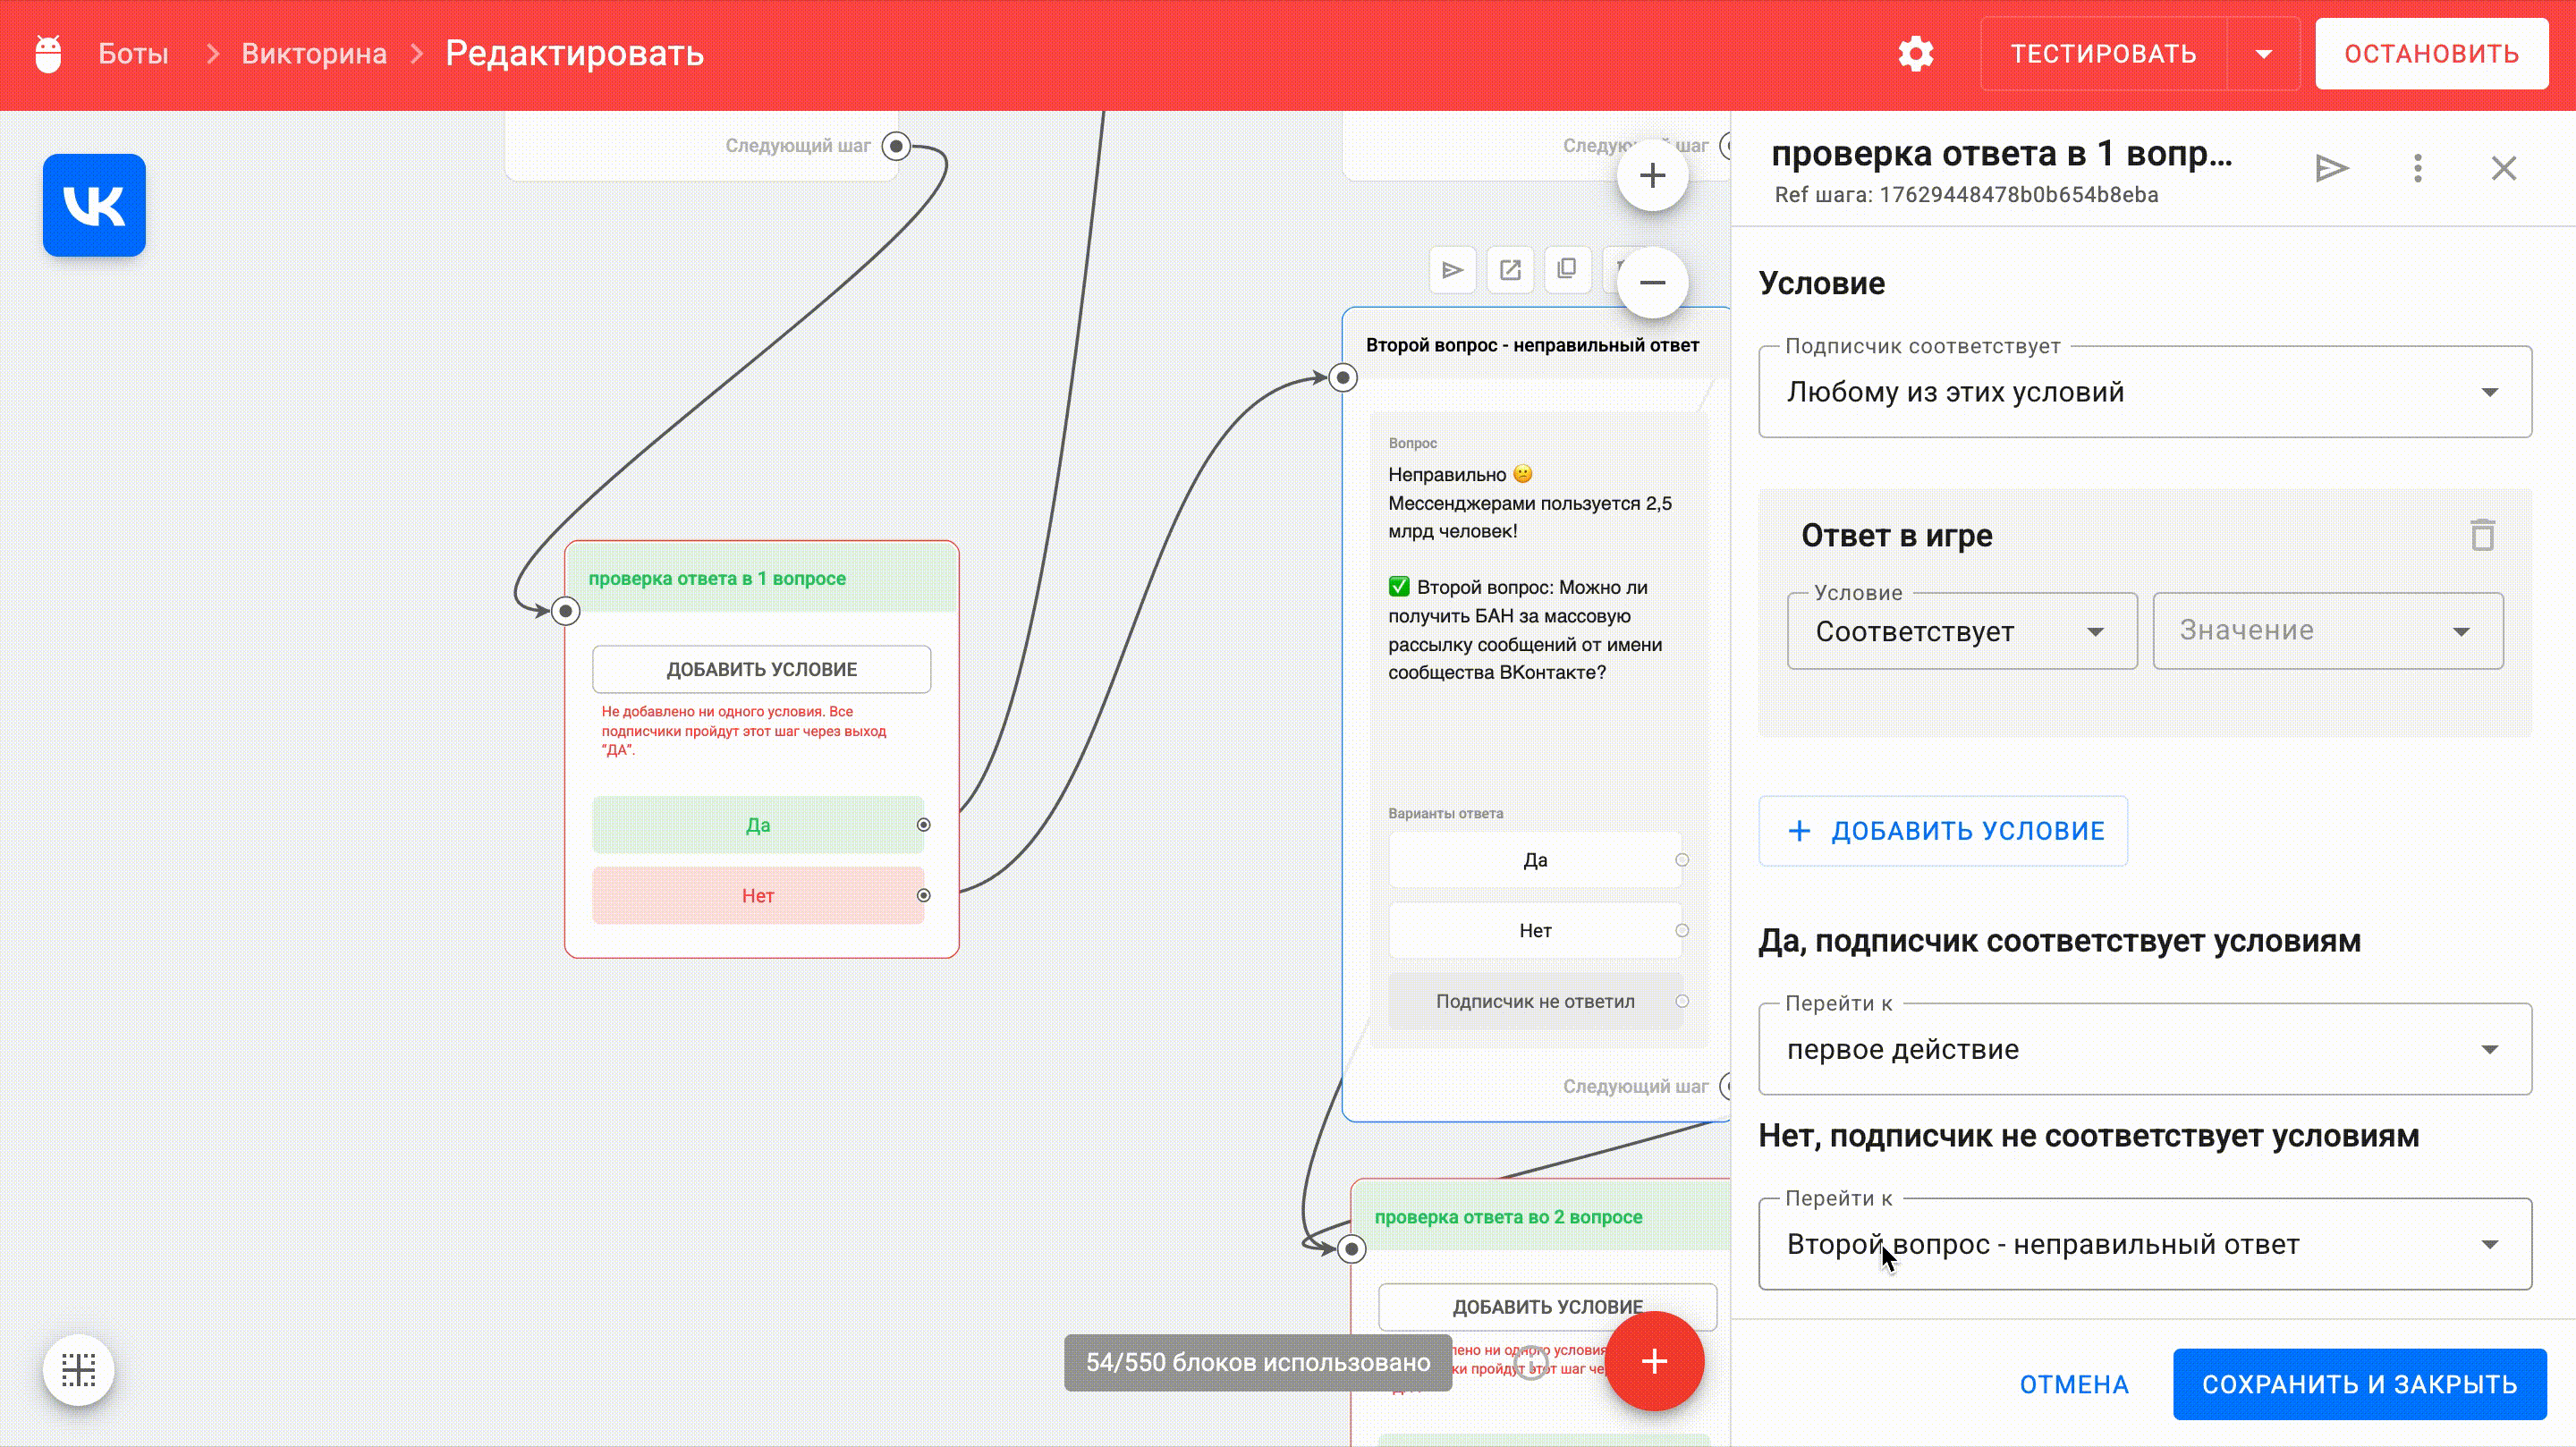This screenshot has height=1447, width=2576.
Task: Expand the ТЕСТИРОВАТЬ arrow dropdown
Action: pos(2264,54)
